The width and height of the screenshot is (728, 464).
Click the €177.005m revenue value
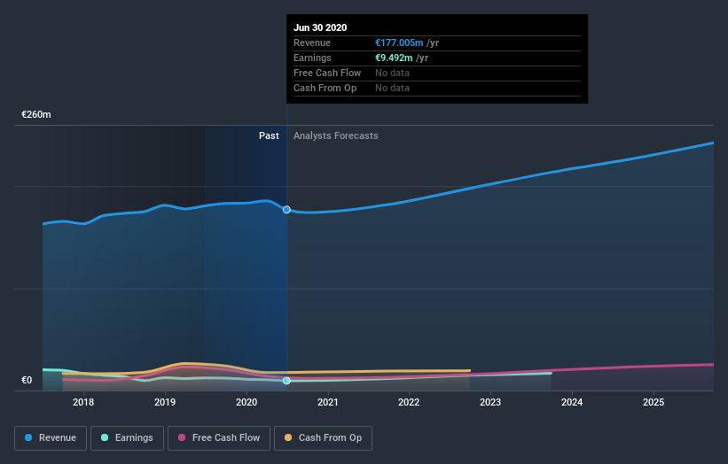[x=399, y=43]
